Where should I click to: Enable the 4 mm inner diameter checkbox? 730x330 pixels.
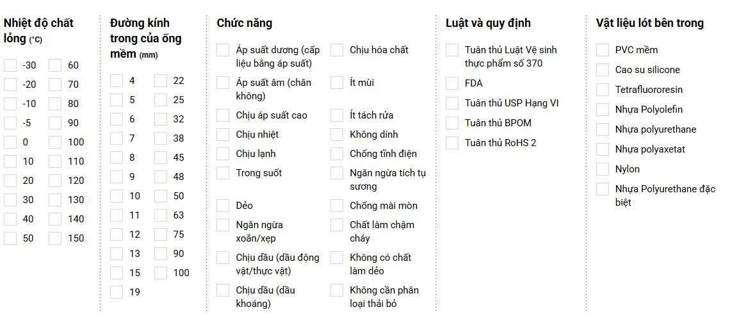click(x=117, y=81)
